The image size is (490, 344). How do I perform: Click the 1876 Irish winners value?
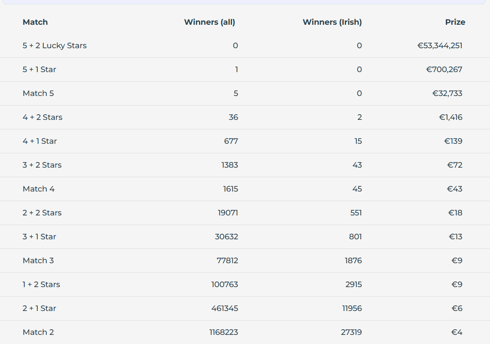coord(353,261)
